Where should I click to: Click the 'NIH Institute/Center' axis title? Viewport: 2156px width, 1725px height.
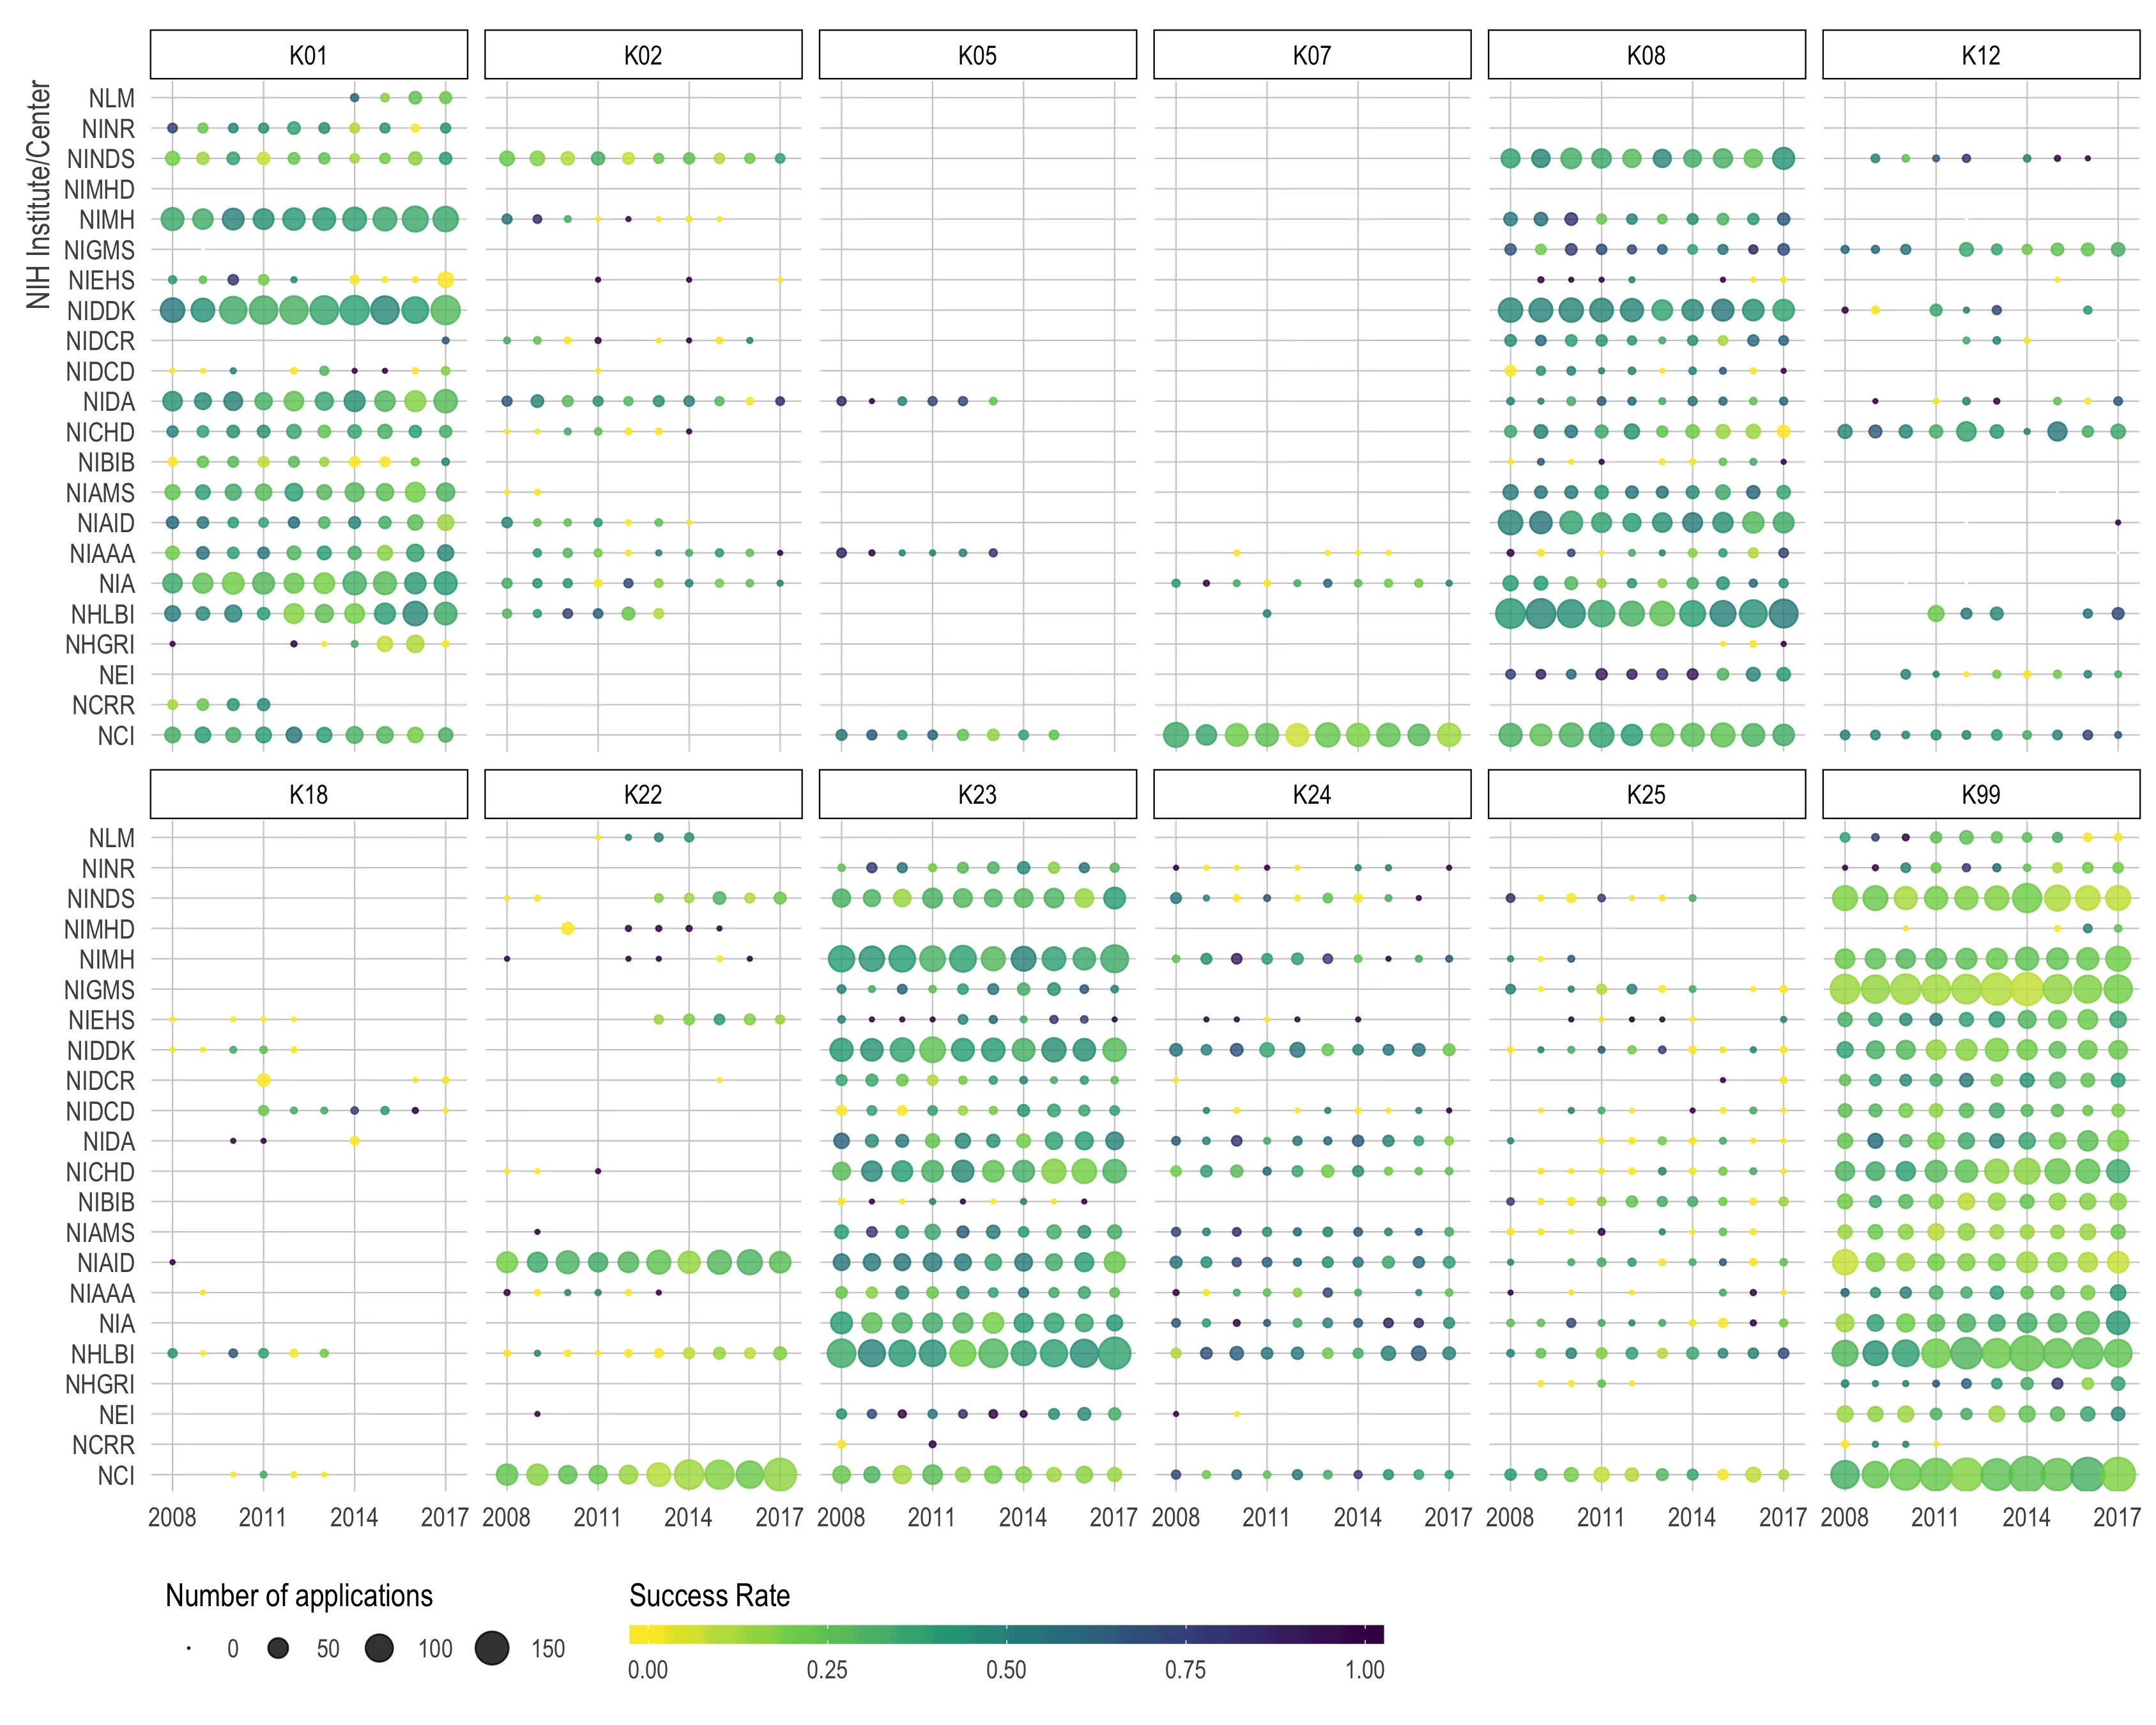(x=38, y=195)
